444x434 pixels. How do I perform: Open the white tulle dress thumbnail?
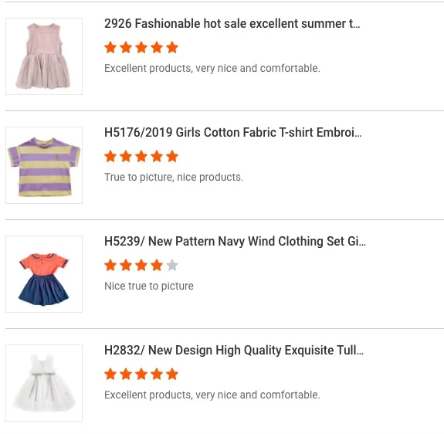coord(44,383)
